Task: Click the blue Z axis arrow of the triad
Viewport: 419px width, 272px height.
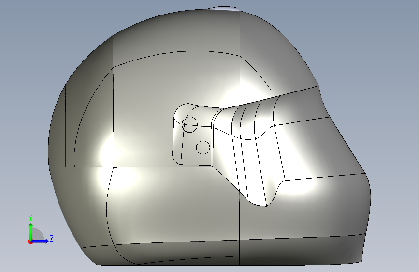Action: point(40,241)
